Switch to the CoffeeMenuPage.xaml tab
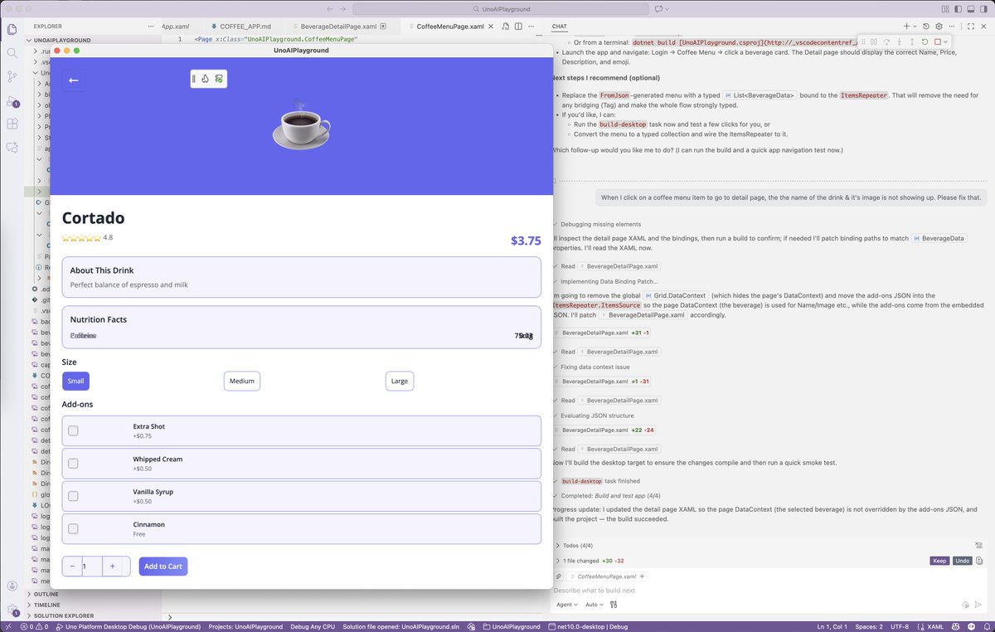The image size is (995, 632). (449, 27)
